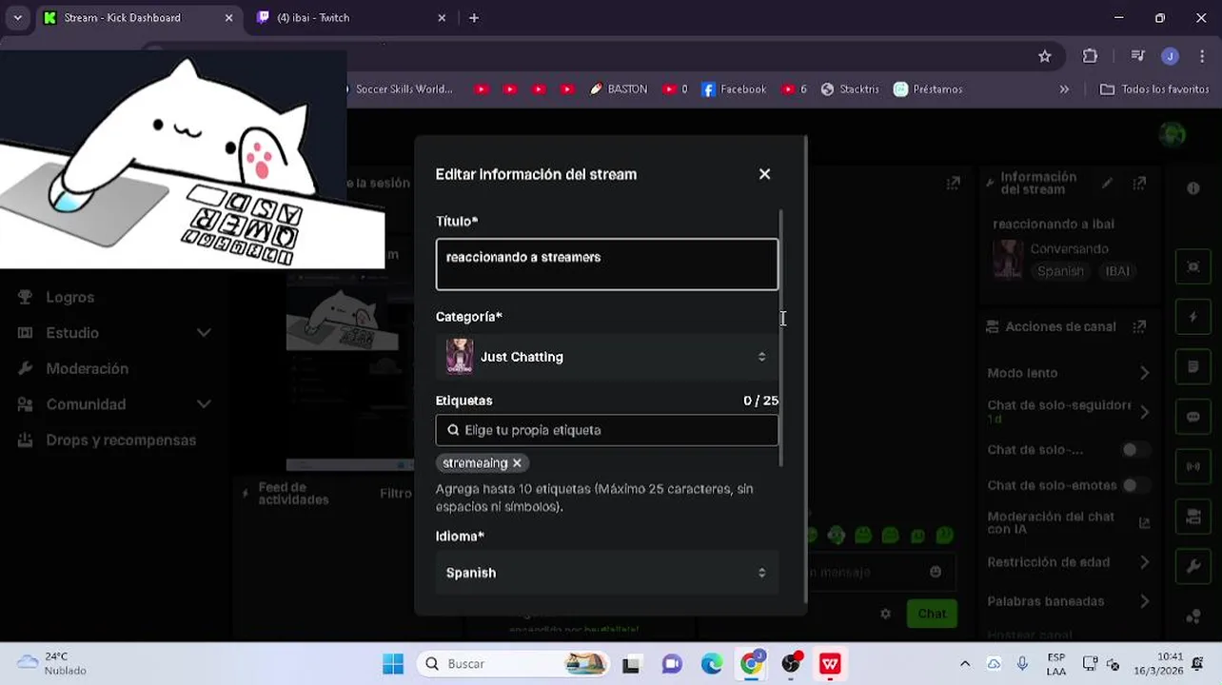Open the browser extensions puzzle icon

[1091, 56]
